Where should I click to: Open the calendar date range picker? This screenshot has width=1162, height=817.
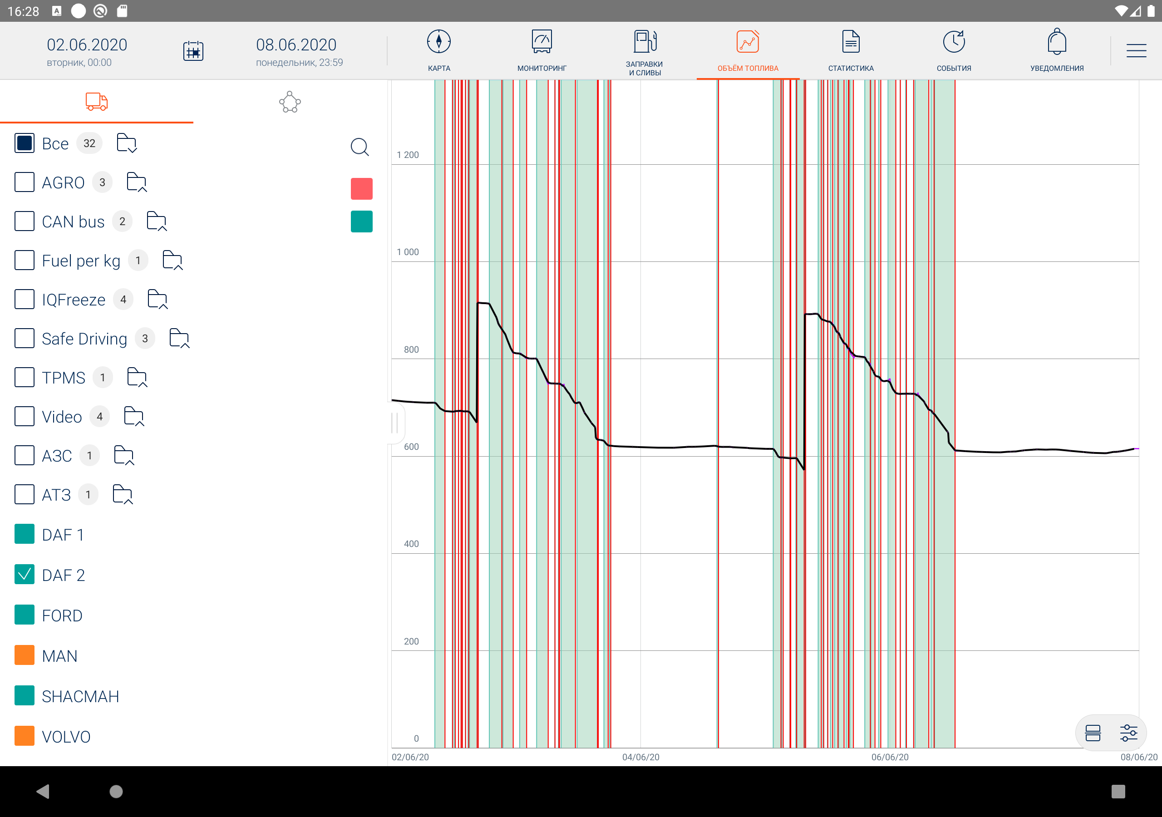[193, 51]
